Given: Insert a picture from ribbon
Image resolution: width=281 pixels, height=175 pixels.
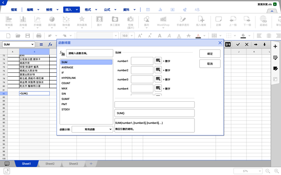Looking at the screenshot, I should (99, 21).
